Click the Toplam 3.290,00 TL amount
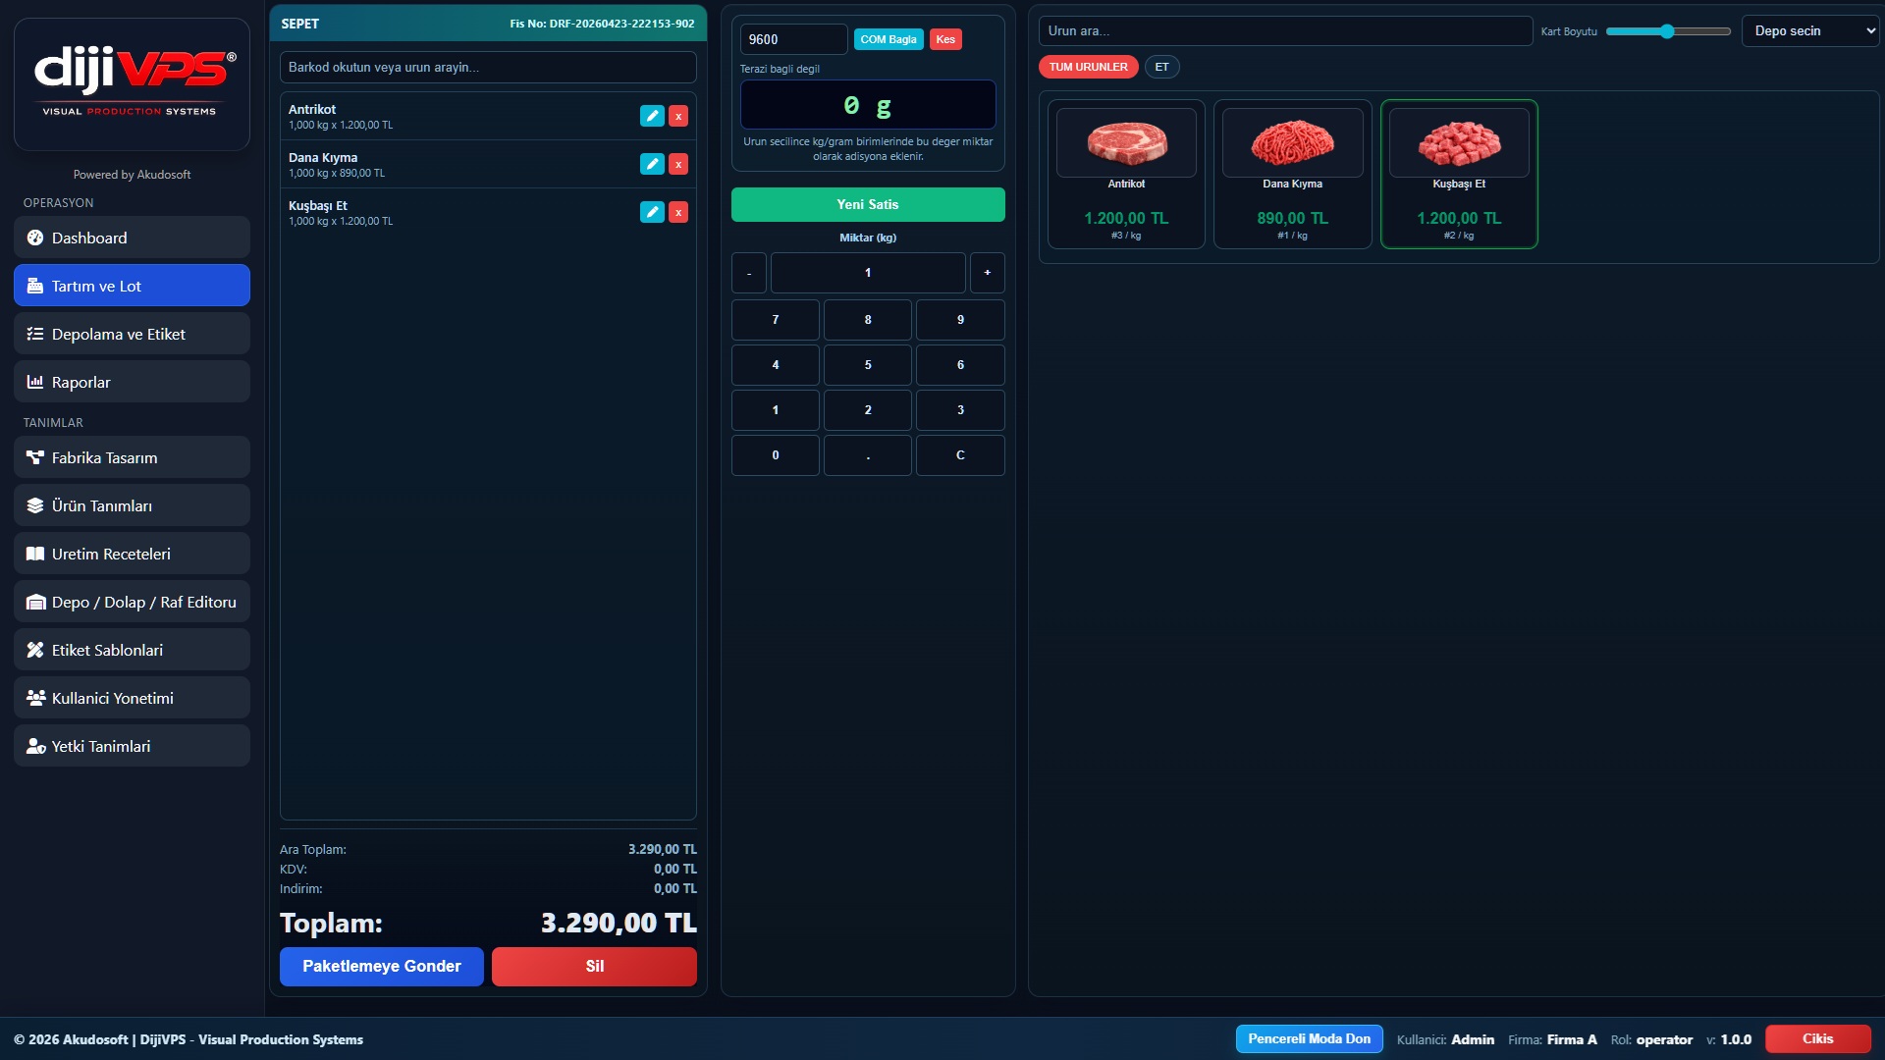Image resolution: width=1885 pixels, height=1060 pixels. point(619,923)
